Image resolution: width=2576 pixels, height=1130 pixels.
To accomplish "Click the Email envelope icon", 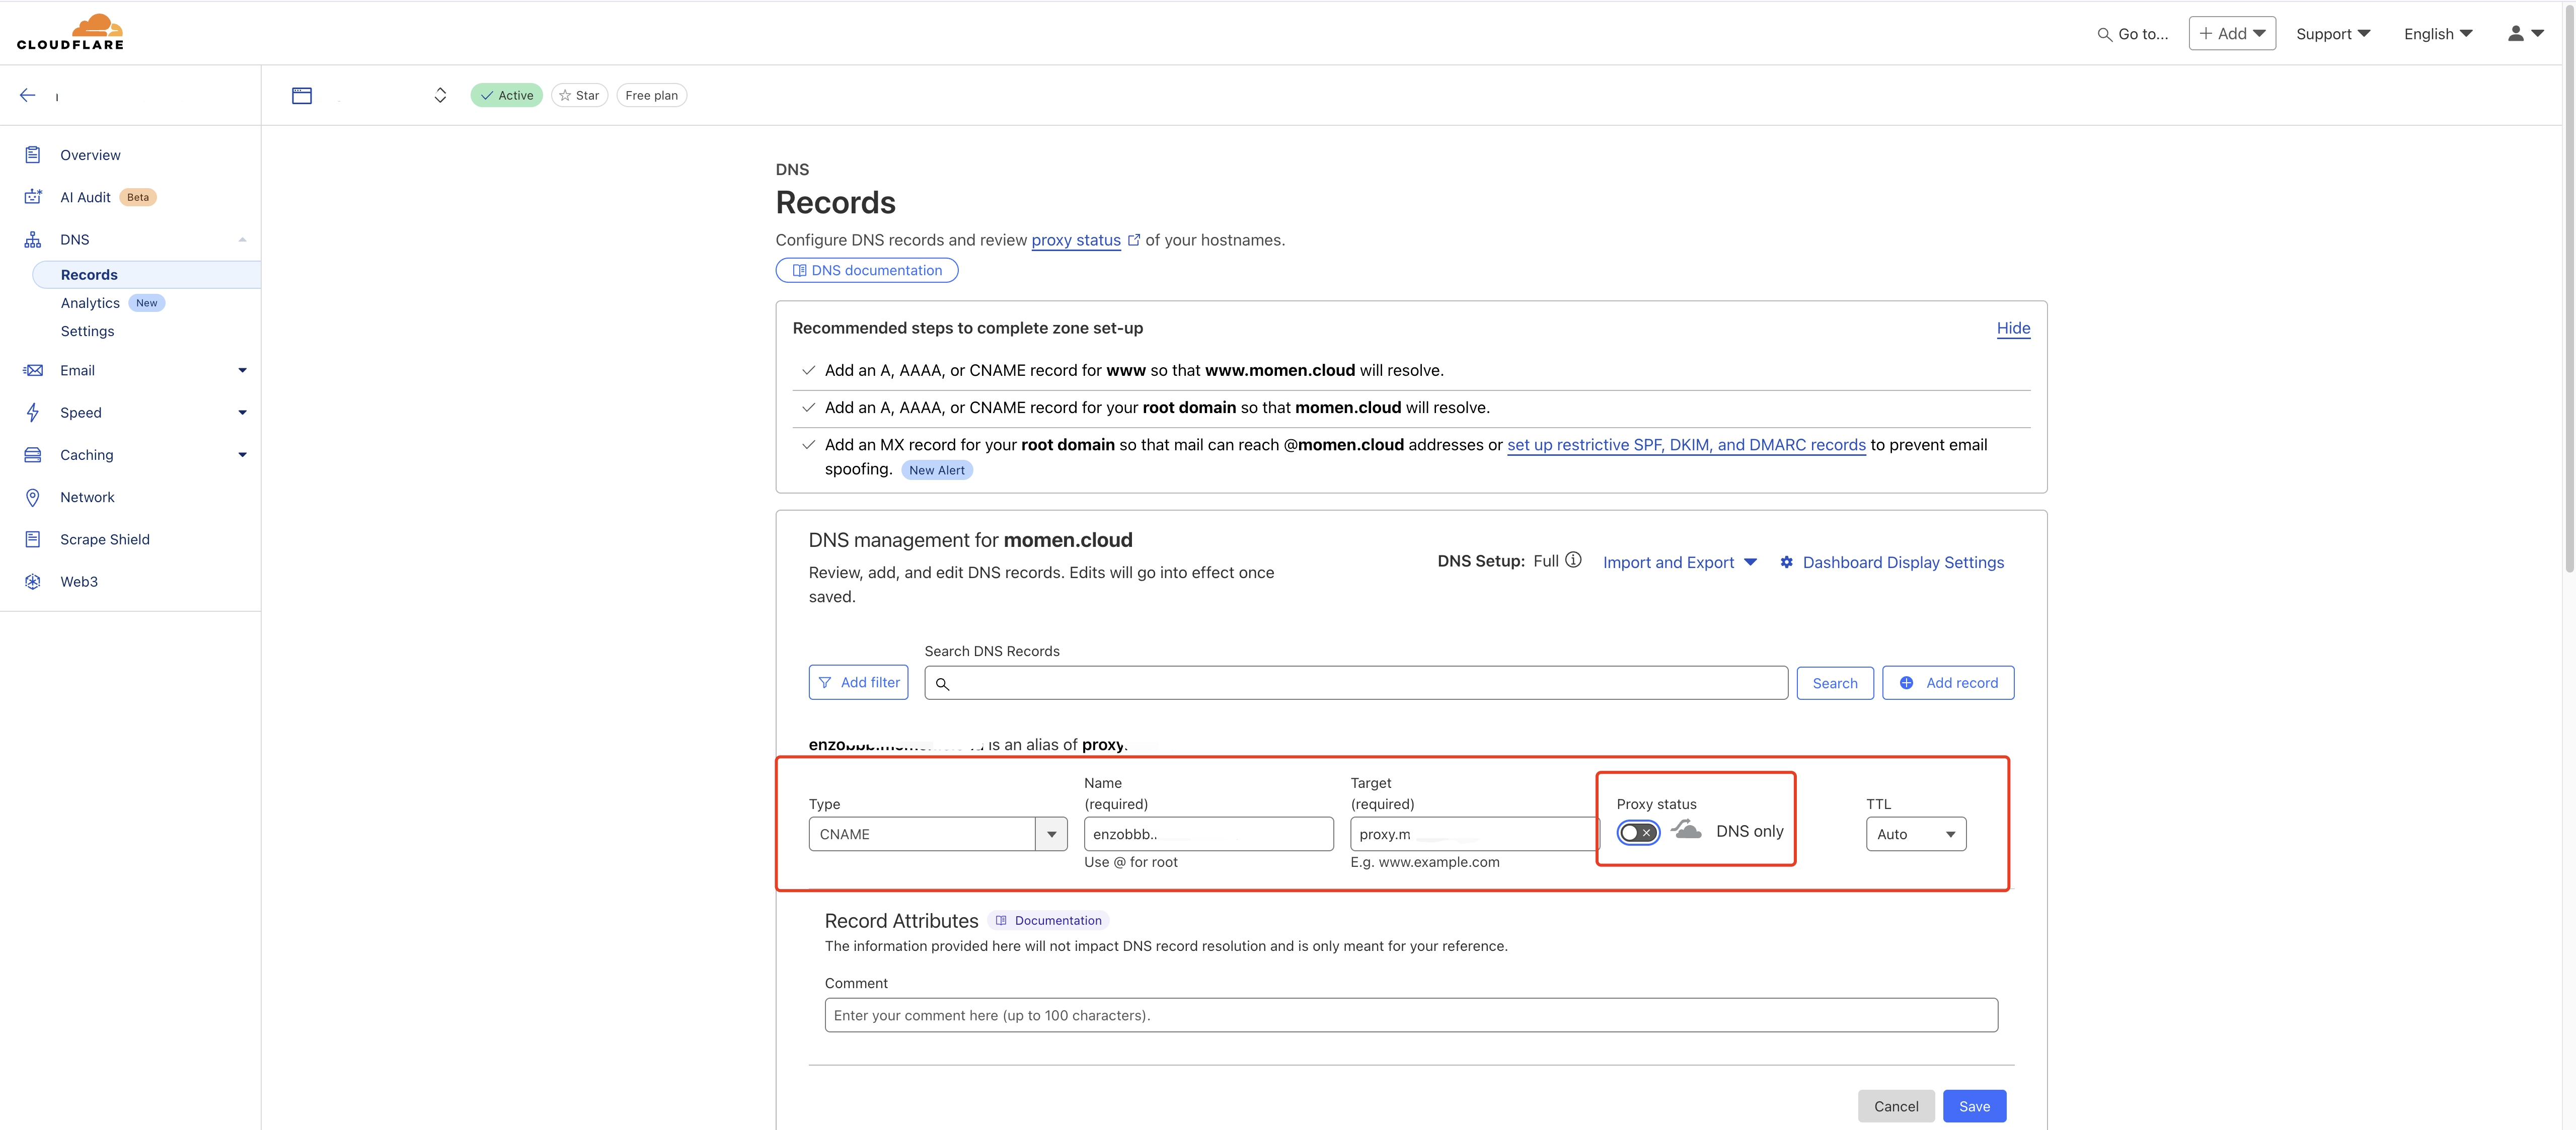I will point(33,370).
